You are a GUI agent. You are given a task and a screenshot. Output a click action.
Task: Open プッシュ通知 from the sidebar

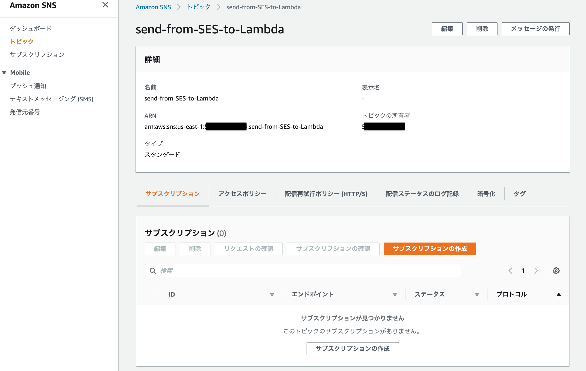pyautogui.click(x=28, y=86)
